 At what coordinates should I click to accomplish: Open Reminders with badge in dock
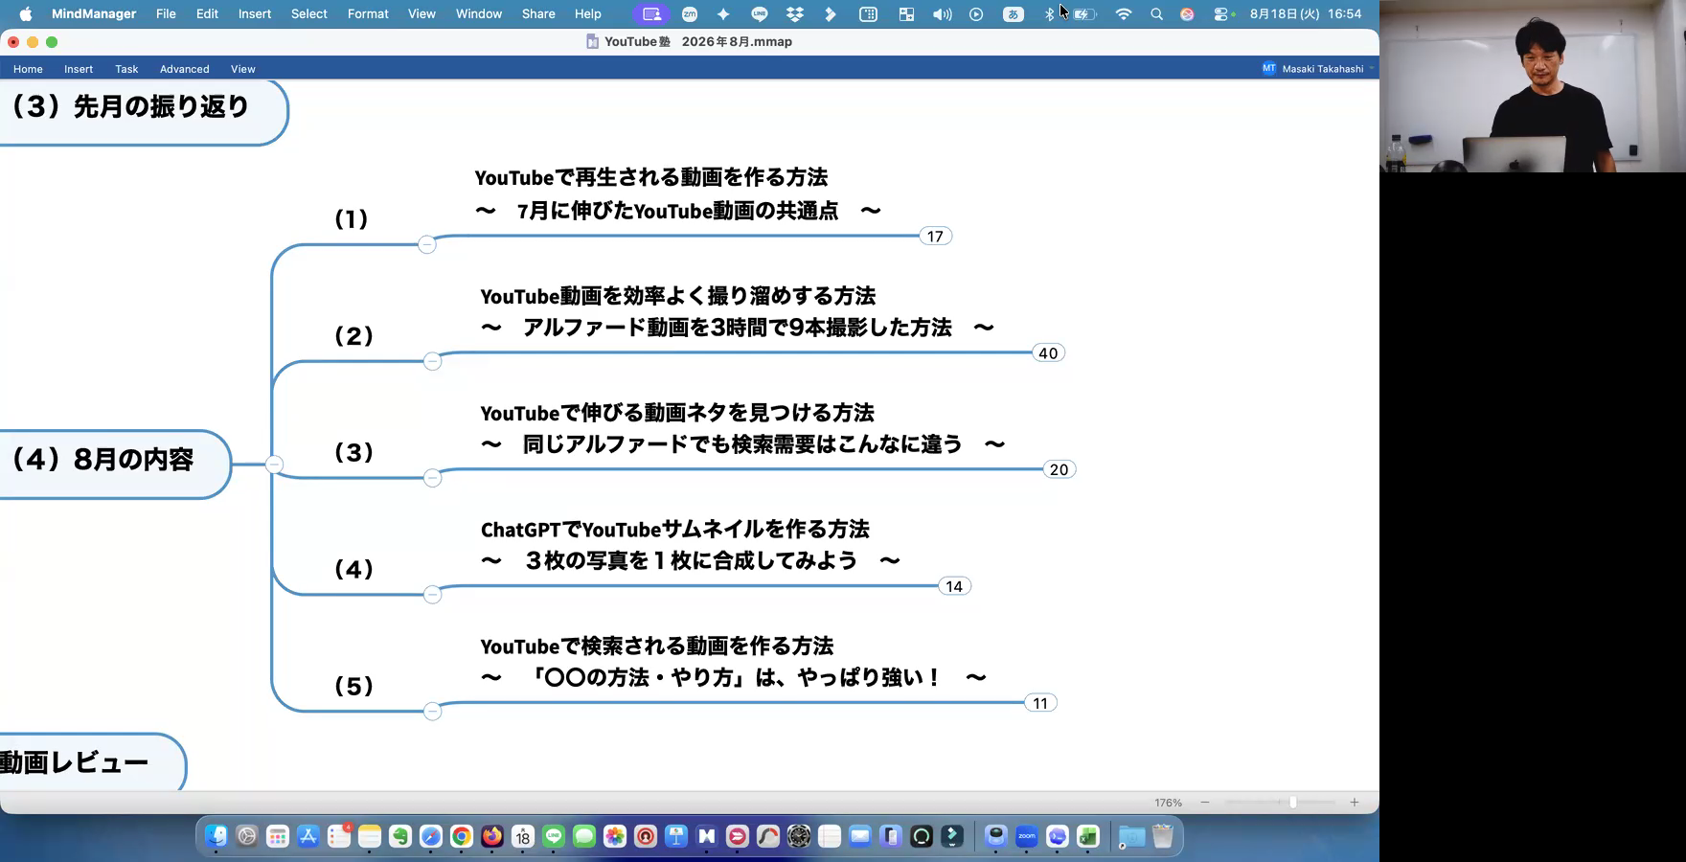click(x=339, y=836)
